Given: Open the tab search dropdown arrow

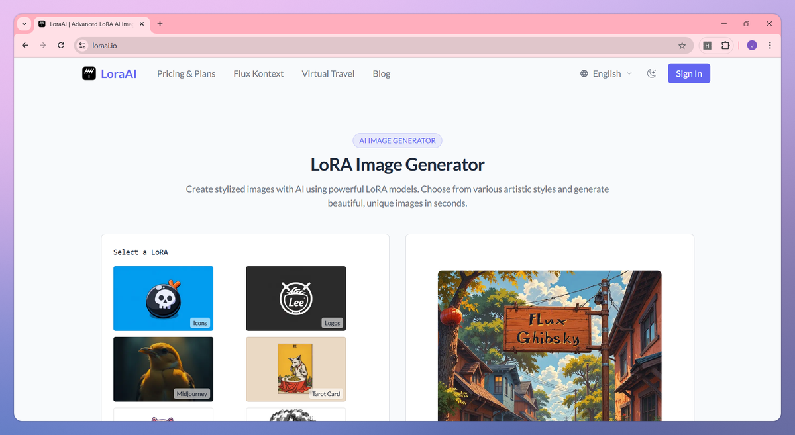Looking at the screenshot, I should tap(25, 24).
